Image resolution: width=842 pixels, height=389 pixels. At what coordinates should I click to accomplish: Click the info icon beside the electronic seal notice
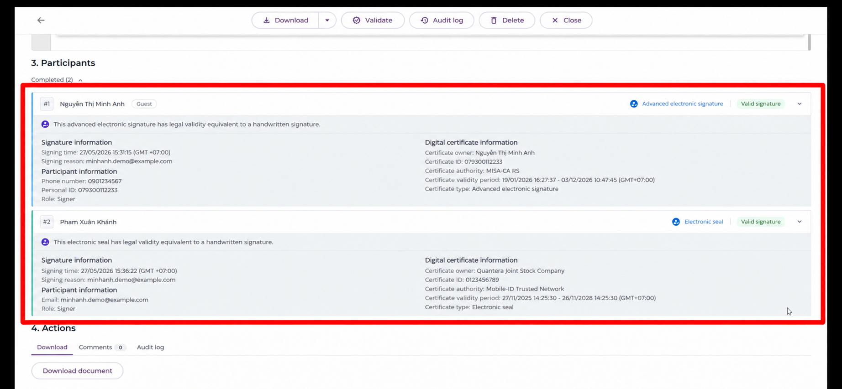click(45, 242)
